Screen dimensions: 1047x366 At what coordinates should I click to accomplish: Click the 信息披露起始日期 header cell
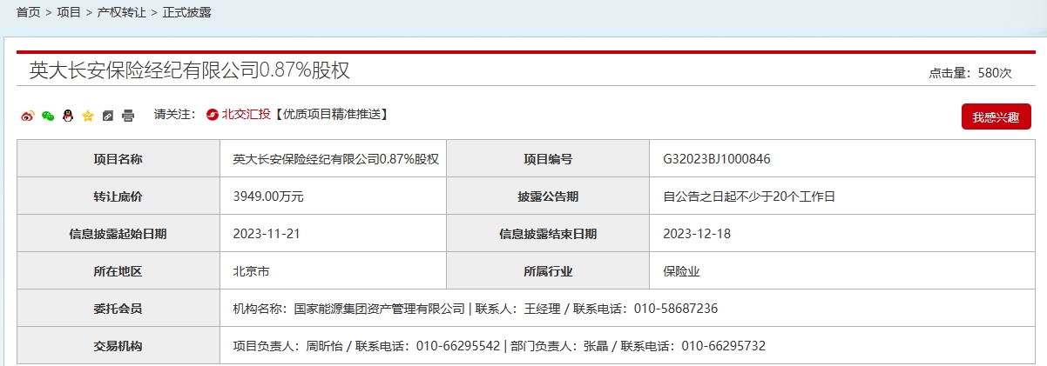click(118, 234)
